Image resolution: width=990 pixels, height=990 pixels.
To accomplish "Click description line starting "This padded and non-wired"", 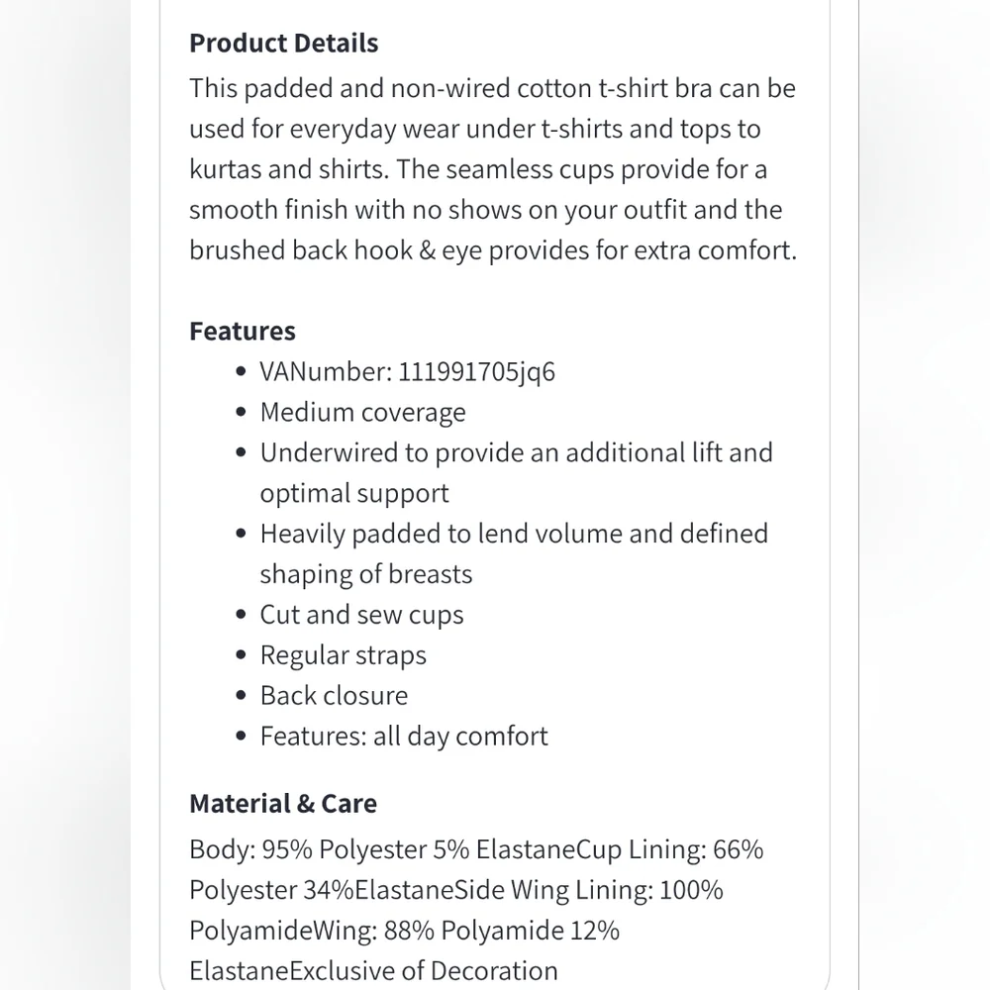I will [x=492, y=88].
